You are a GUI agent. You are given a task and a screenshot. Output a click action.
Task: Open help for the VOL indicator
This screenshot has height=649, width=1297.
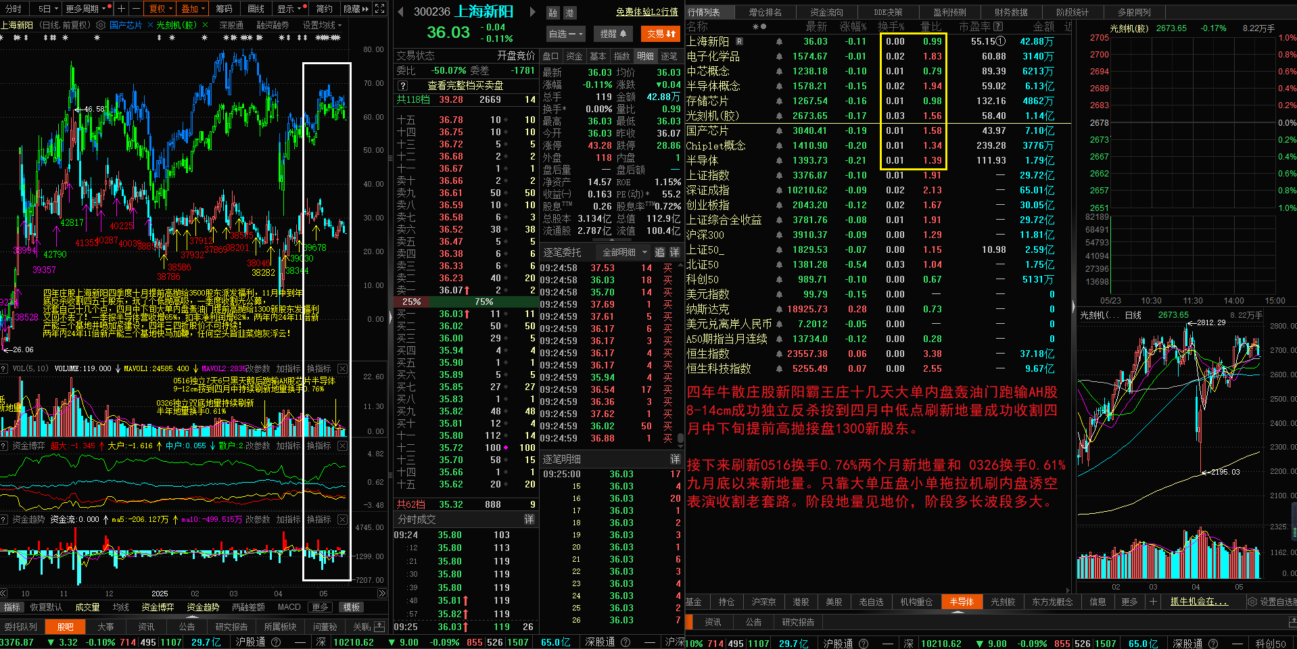[5, 368]
